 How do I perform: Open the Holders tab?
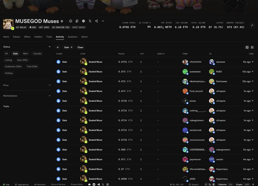38,37
